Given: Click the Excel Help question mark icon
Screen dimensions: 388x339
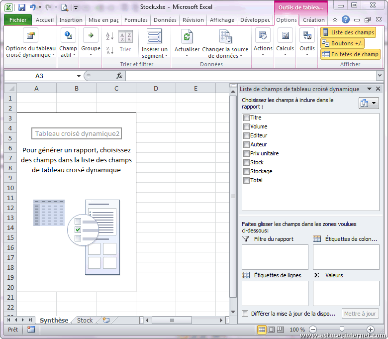Looking at the screenshot, I should coord(346,19).
